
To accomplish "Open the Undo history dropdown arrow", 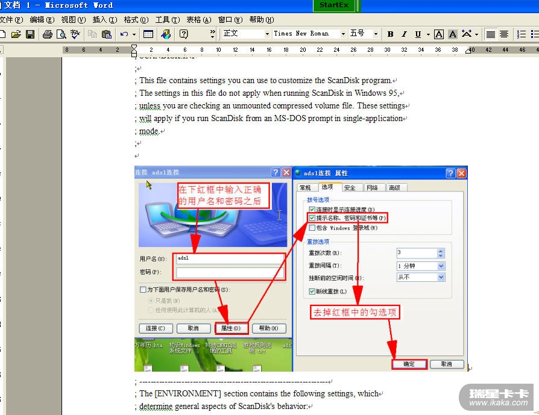I will [134, 34].
